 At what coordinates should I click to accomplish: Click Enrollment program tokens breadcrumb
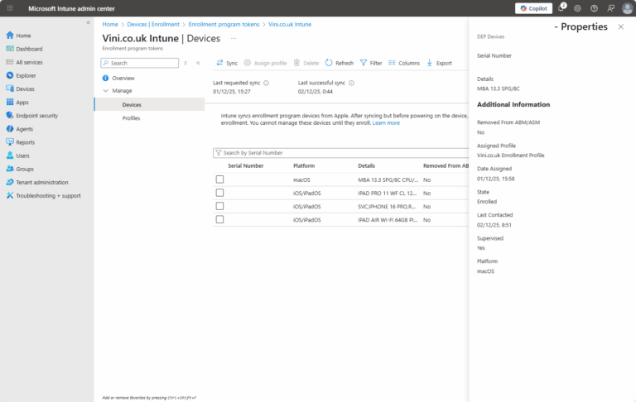(224, 24)
